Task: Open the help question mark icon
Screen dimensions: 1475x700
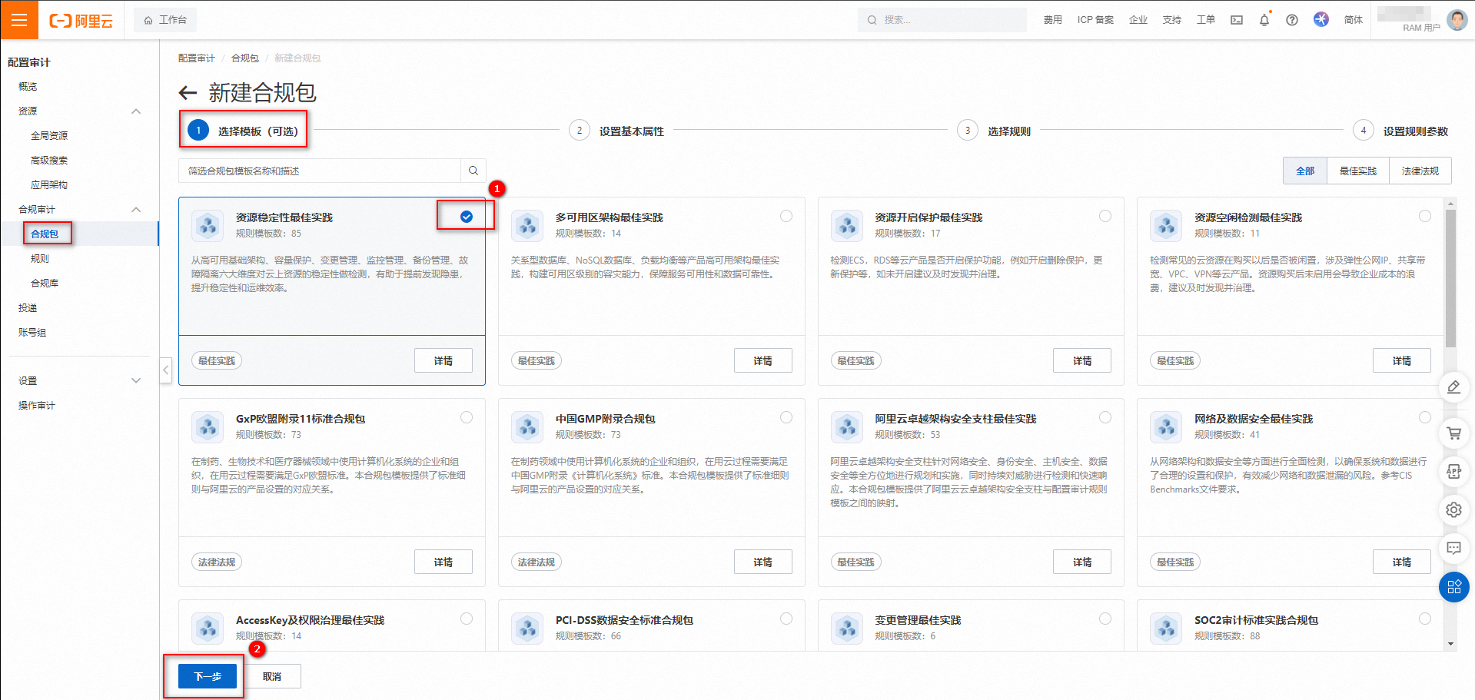Action: click(x=1291, y=20)
